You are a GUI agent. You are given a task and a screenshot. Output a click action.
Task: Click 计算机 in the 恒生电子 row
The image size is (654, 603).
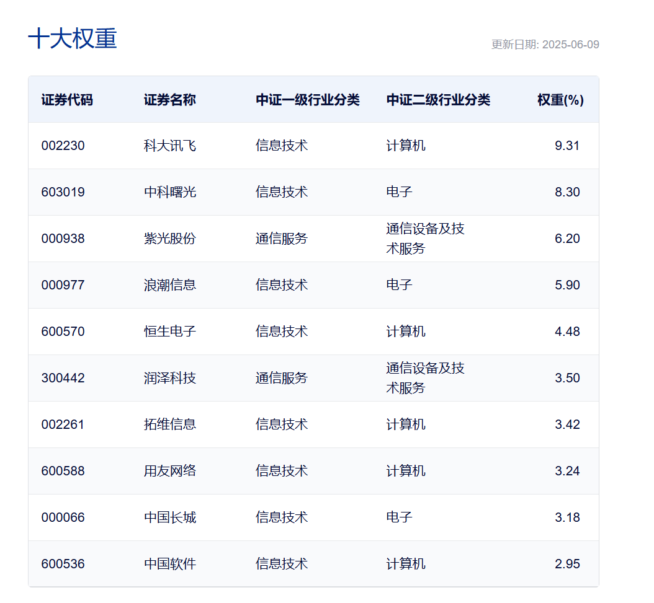point(406,332)
